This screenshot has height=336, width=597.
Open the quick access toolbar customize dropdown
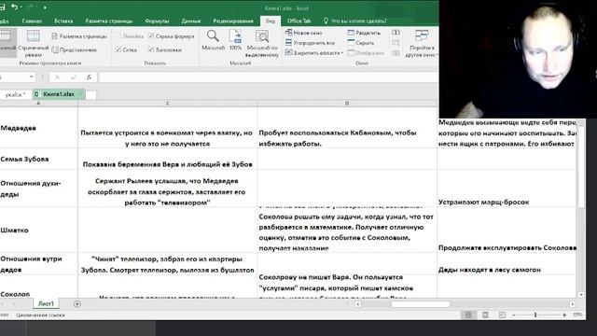(x=45, y=7)
